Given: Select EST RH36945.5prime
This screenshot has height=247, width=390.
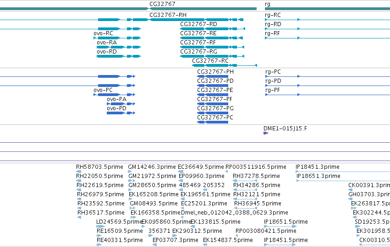Looking at the screenshot, I should tap(246, 208).
